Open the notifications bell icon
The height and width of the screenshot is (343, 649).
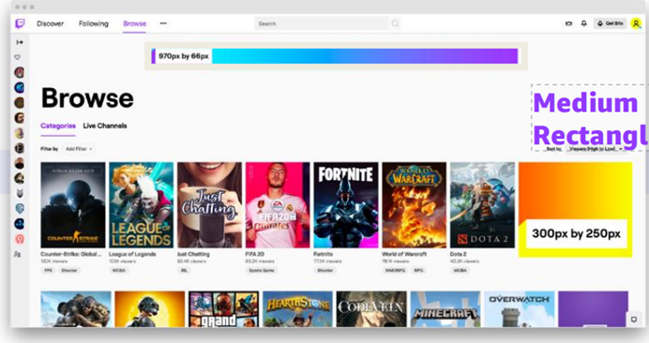(x=583, y=23)
